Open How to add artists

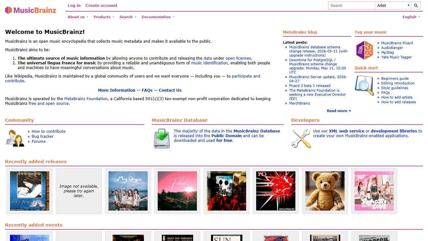pyautogui.click(x=397, y=97)
